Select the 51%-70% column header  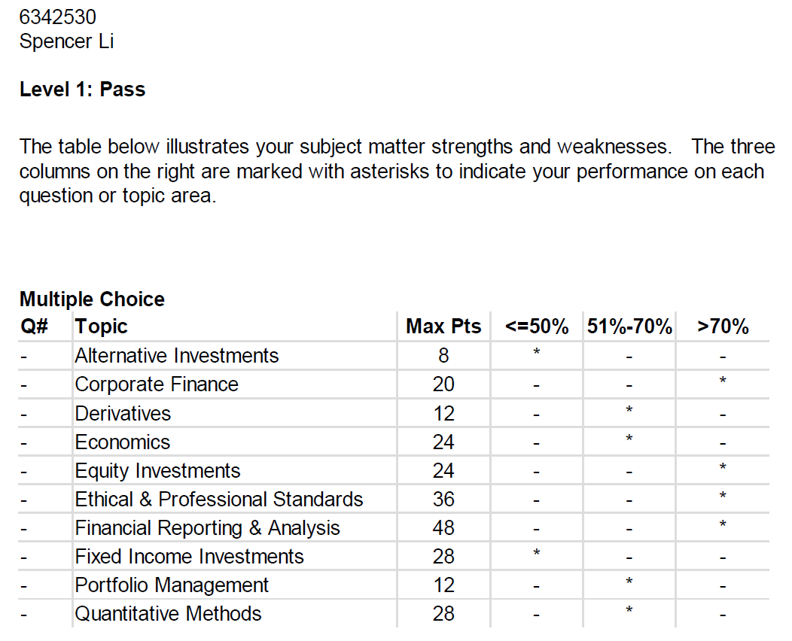tap(629, 327)
